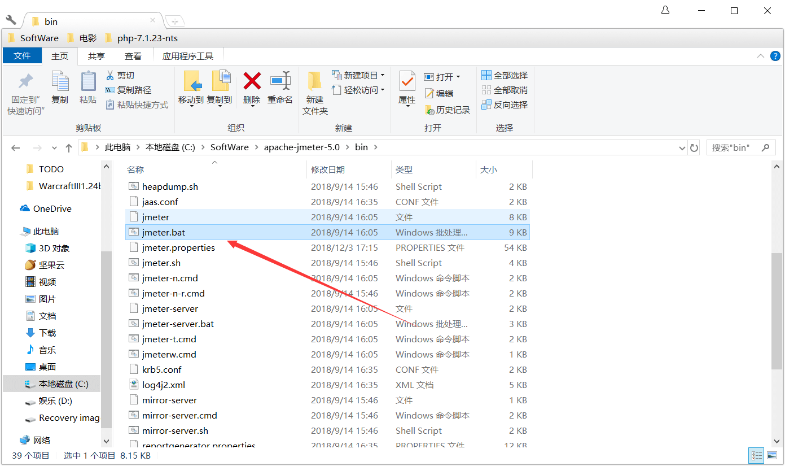Open php-7.1.23-nts bookmark folder
The height and width of the screenshot is (466, 785).
point(142,38)
